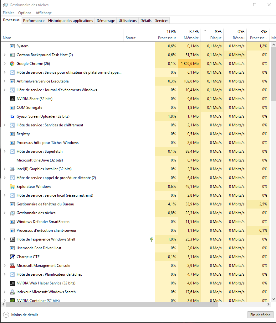Click the Planificateur de tâches gear icon
Image resolution: width=276 pixels, height=323 pixels.
click(12, 274)
